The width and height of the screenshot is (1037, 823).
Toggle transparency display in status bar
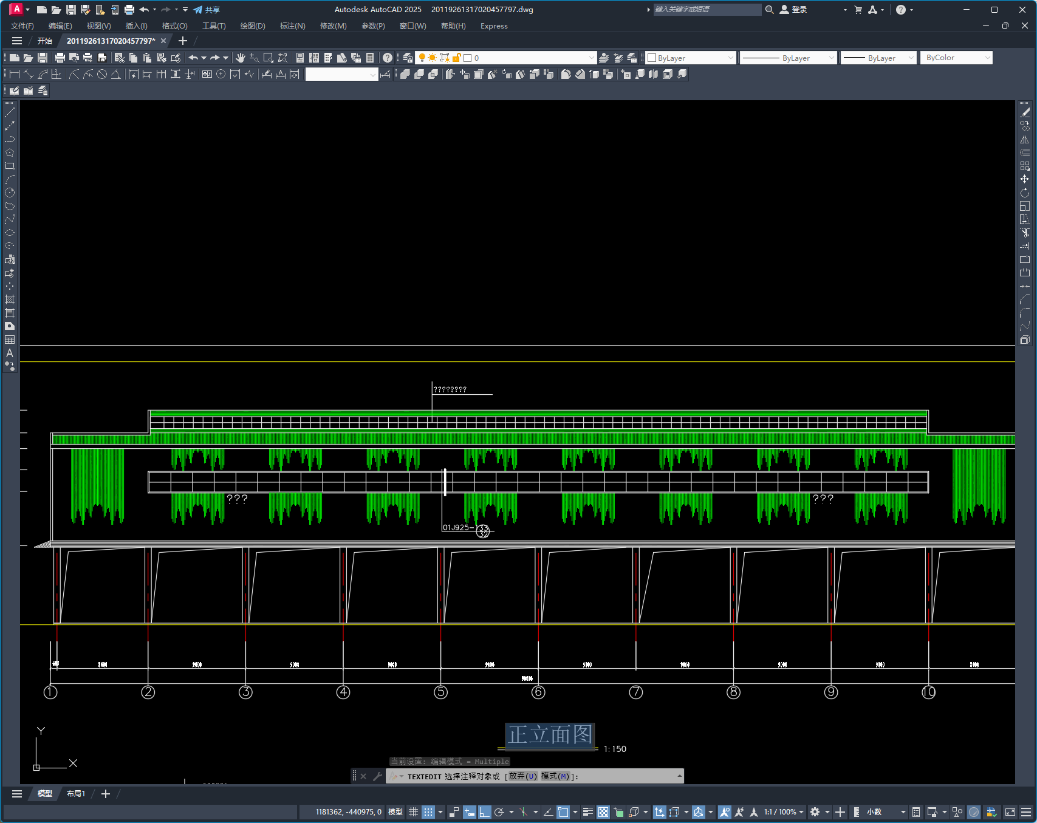click(603, 812)
